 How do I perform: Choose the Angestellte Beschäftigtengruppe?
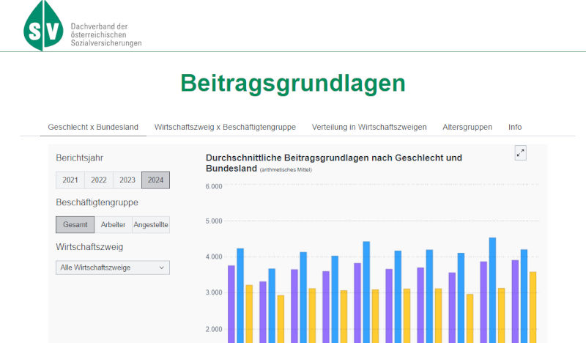(151, 224)
